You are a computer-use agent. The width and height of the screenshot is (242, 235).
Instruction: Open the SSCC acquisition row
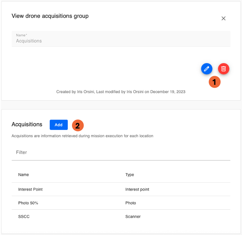(x=23, y=217)
